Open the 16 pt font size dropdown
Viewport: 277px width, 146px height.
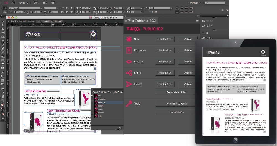[x=24, y=12]
